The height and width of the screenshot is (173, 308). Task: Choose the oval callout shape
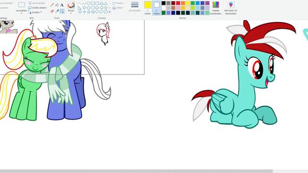[x=102, y=12]
